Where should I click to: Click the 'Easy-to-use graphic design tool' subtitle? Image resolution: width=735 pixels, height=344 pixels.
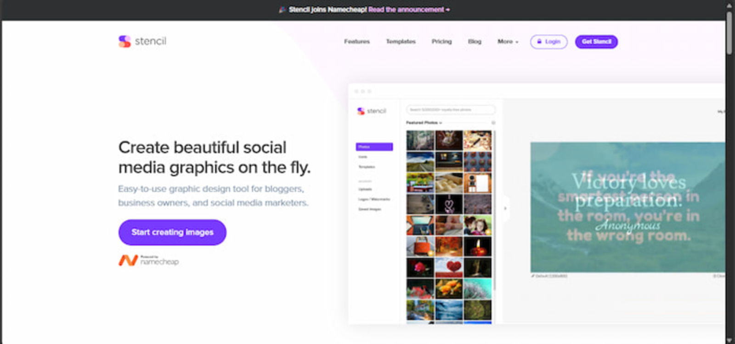(213, 196)
